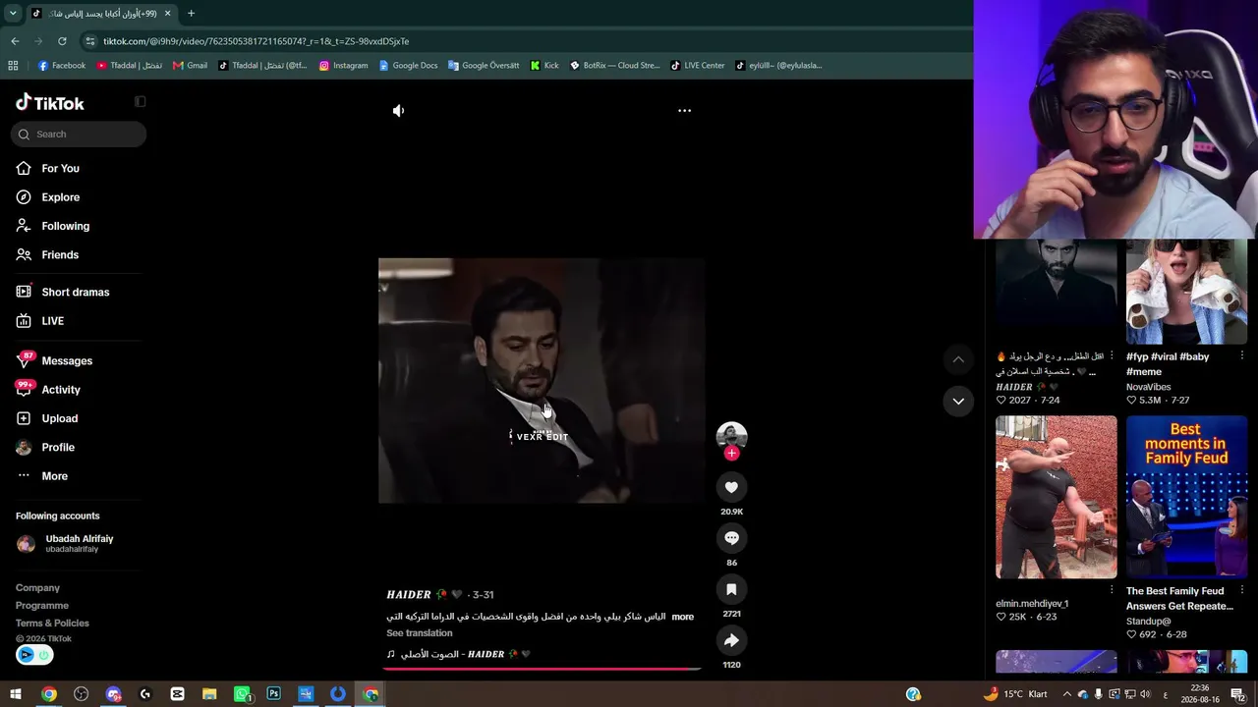
Task: Expand the Terms & Policies footer section
Action: point(52,624)
